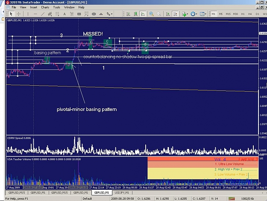The image size is (267, 201).
Task: Select the Fibonacci Retracement tool
Action: 57,14
